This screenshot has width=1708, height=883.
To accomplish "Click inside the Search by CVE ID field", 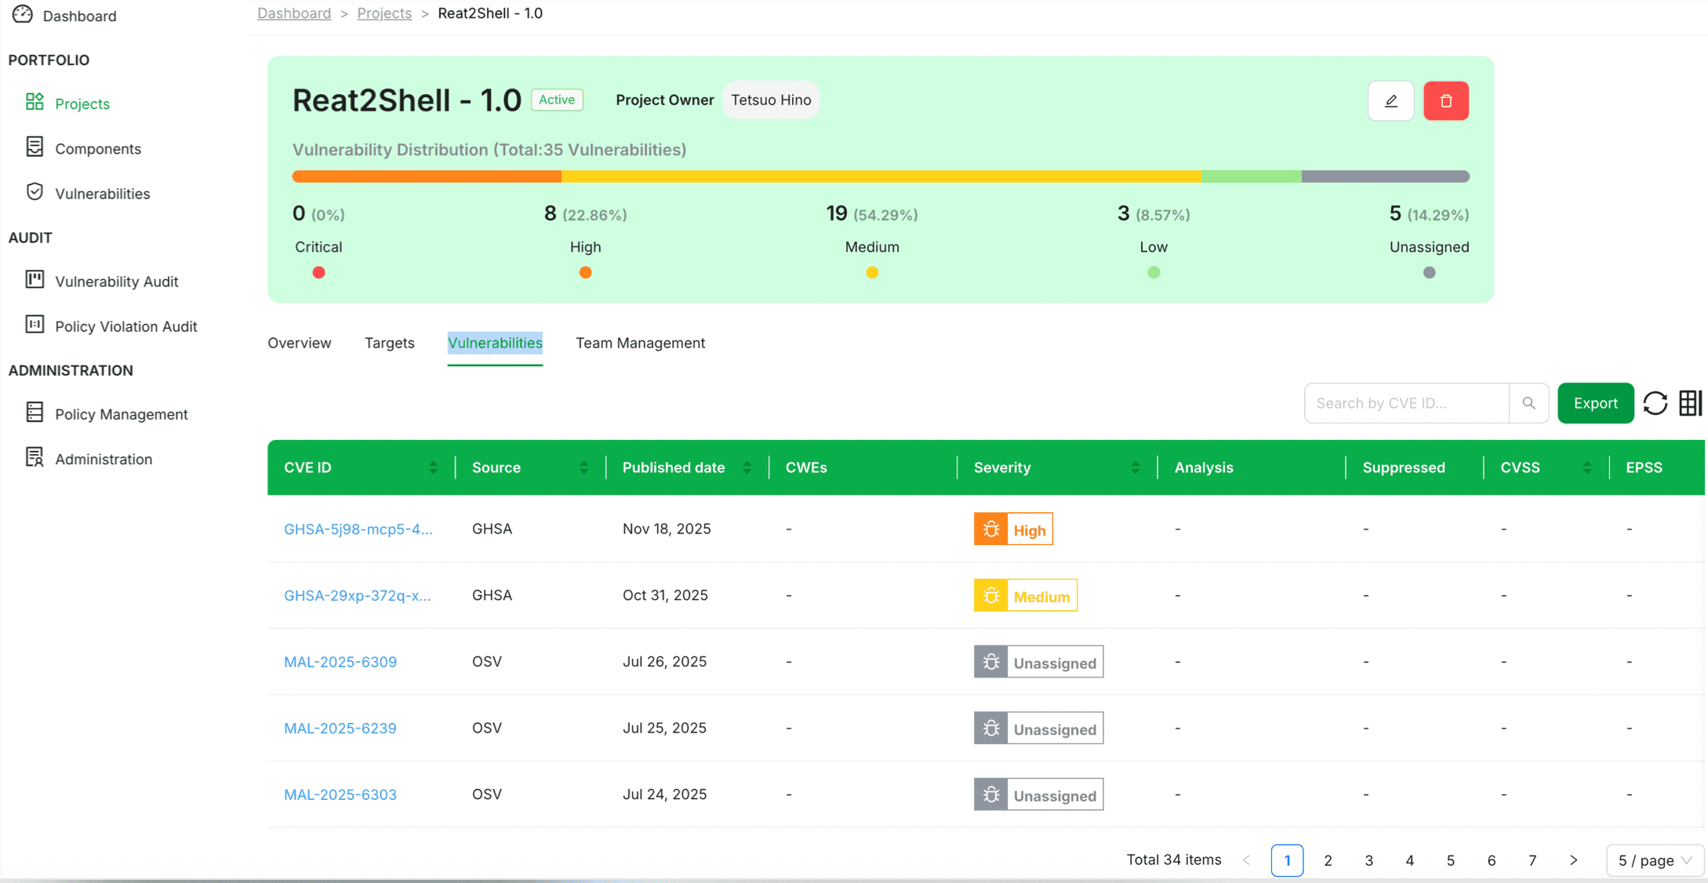I will tap(1404, 403).
